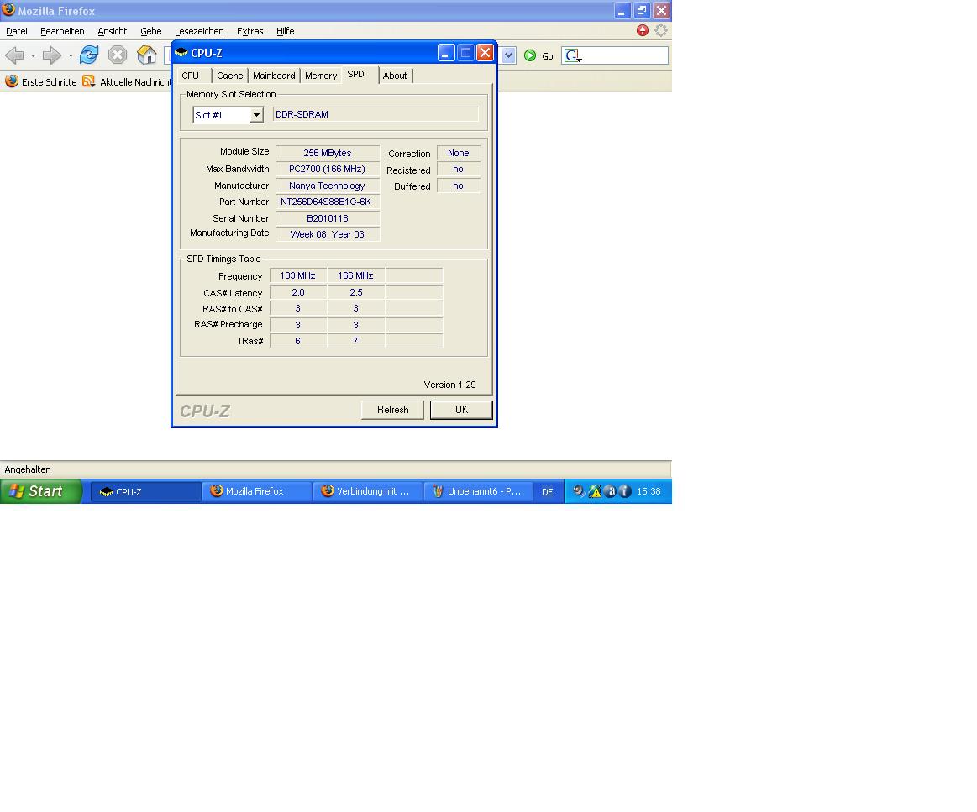This screenshot has width=977, height=812.
Task: Open URL bar history dropdown arrow
Action: click(508, 55)
